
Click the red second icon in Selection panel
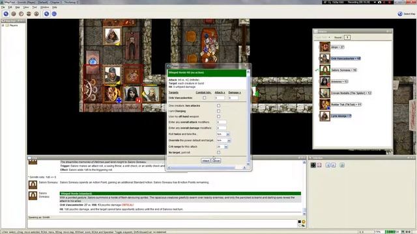tap(319, 165)
